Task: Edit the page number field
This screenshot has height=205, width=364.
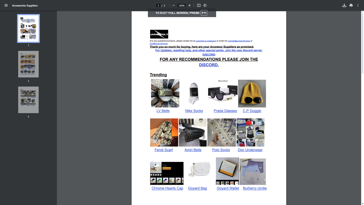Action: point(158,6)
